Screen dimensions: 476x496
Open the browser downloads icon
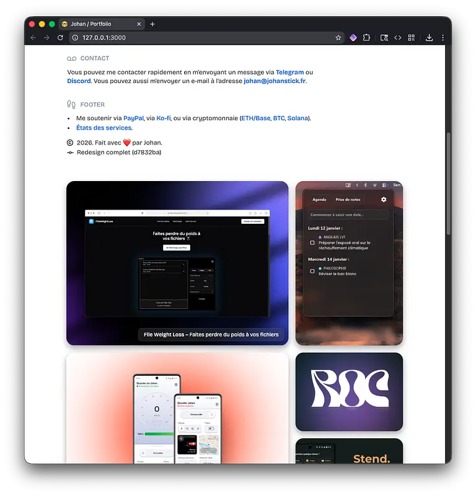[x=429, y=38]
